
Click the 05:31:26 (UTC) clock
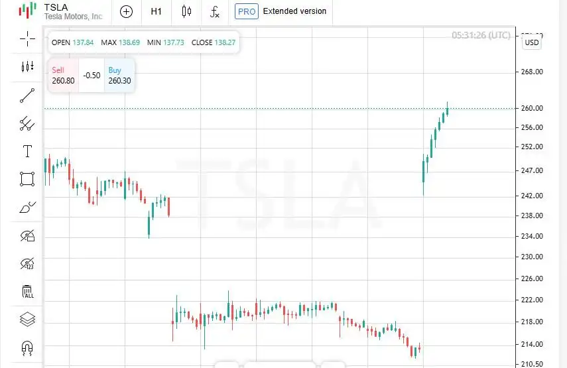click(481, 35)
